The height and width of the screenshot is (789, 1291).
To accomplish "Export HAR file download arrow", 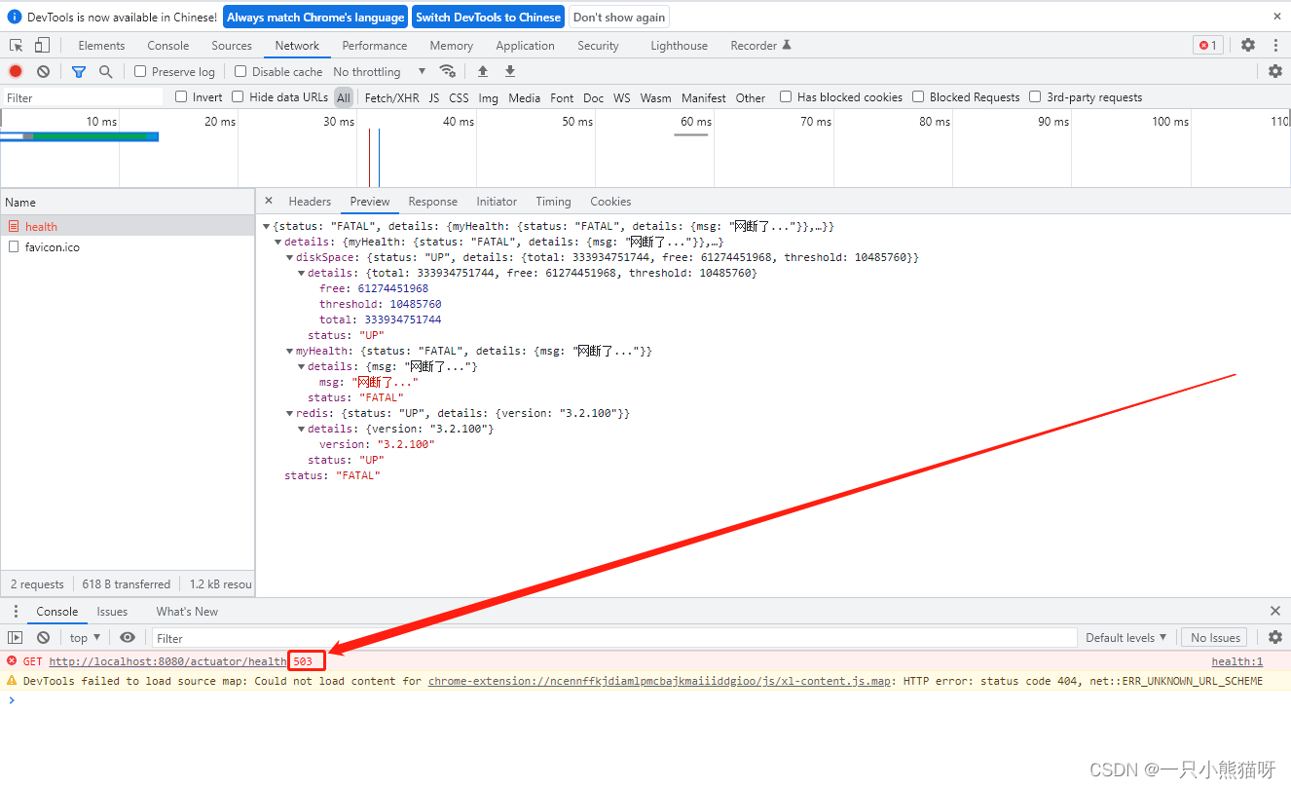I will pos(509,71).
